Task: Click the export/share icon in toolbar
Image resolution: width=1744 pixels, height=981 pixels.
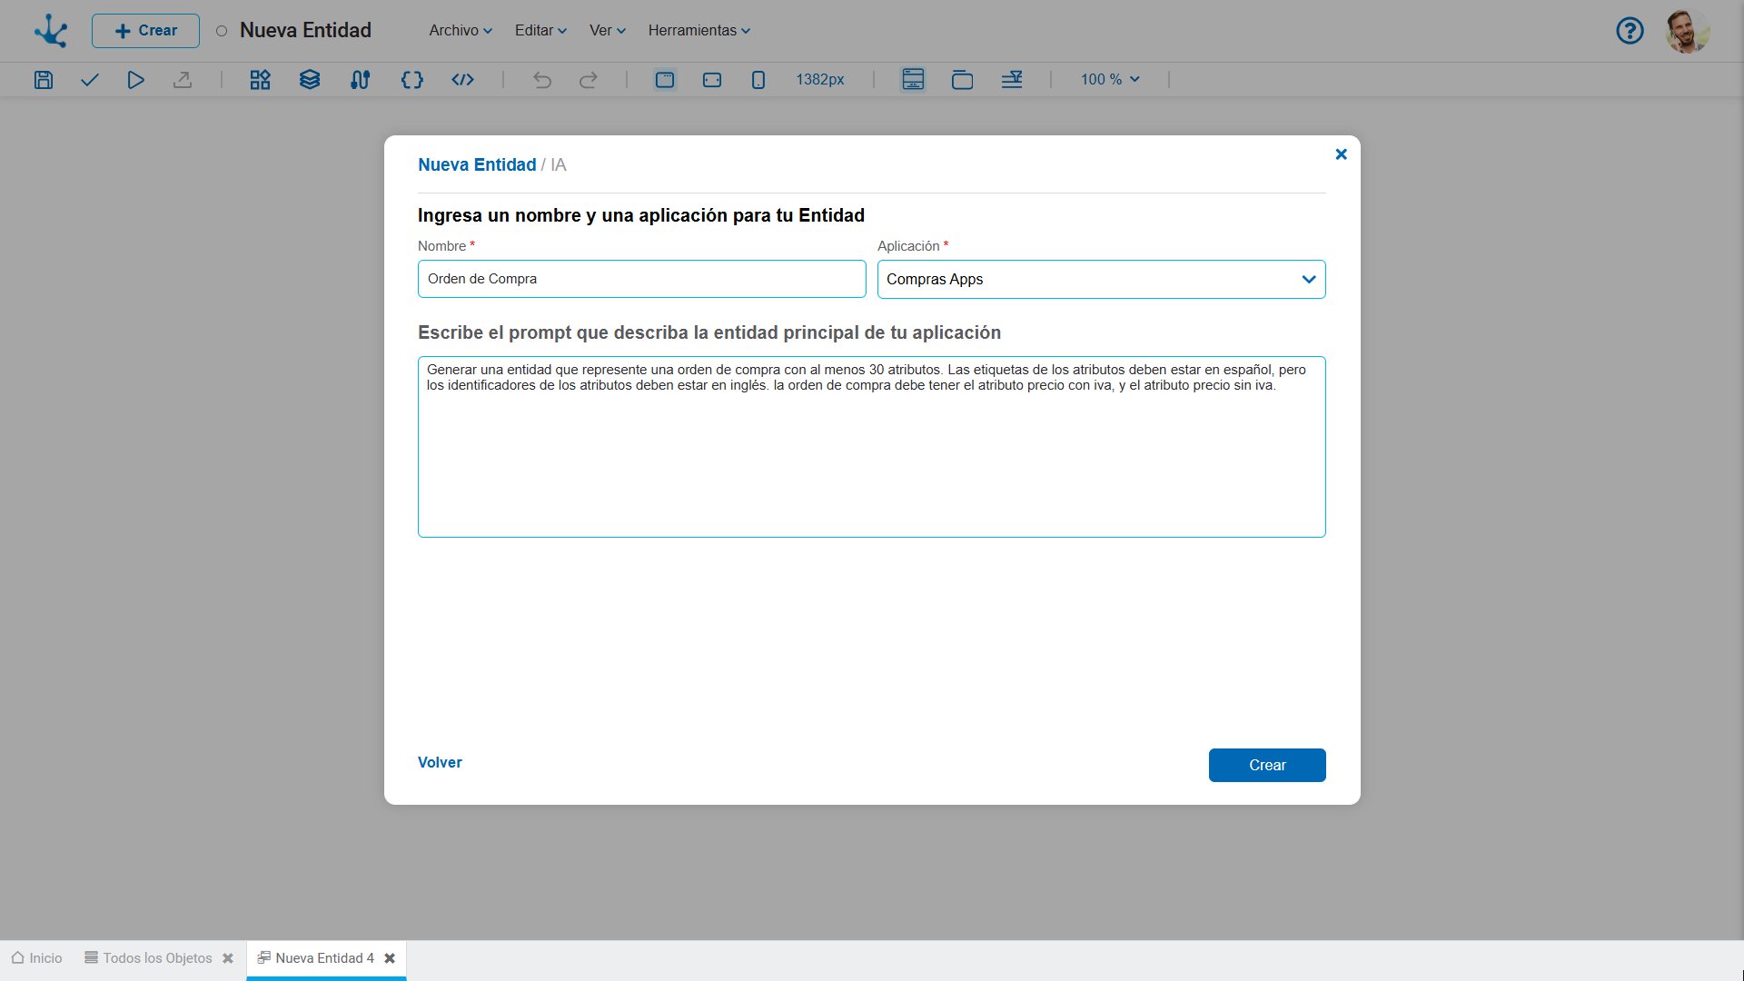Action: coord(183,79)
